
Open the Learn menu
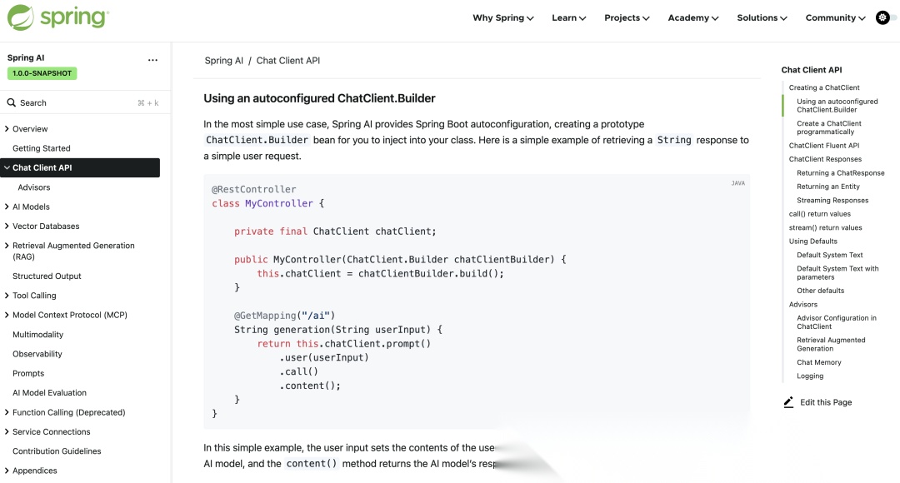coord(569,17)
